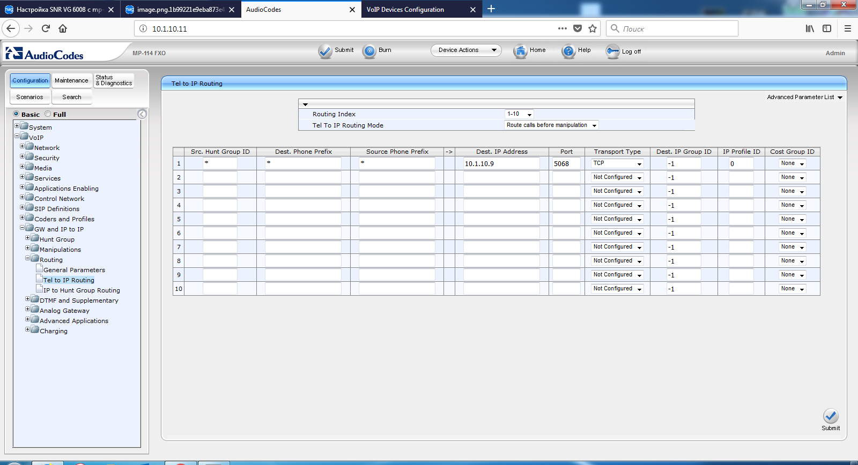This screenshot has width=858, height=465.
Task: Click the Scenarios button
Action: (29, 97)
